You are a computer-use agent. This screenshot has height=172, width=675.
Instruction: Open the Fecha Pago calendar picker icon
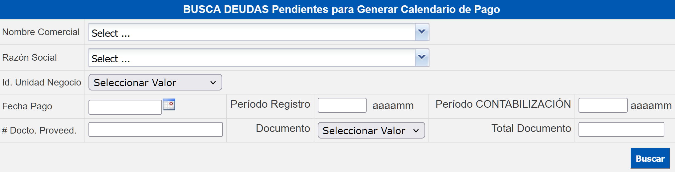click(169, 104)
